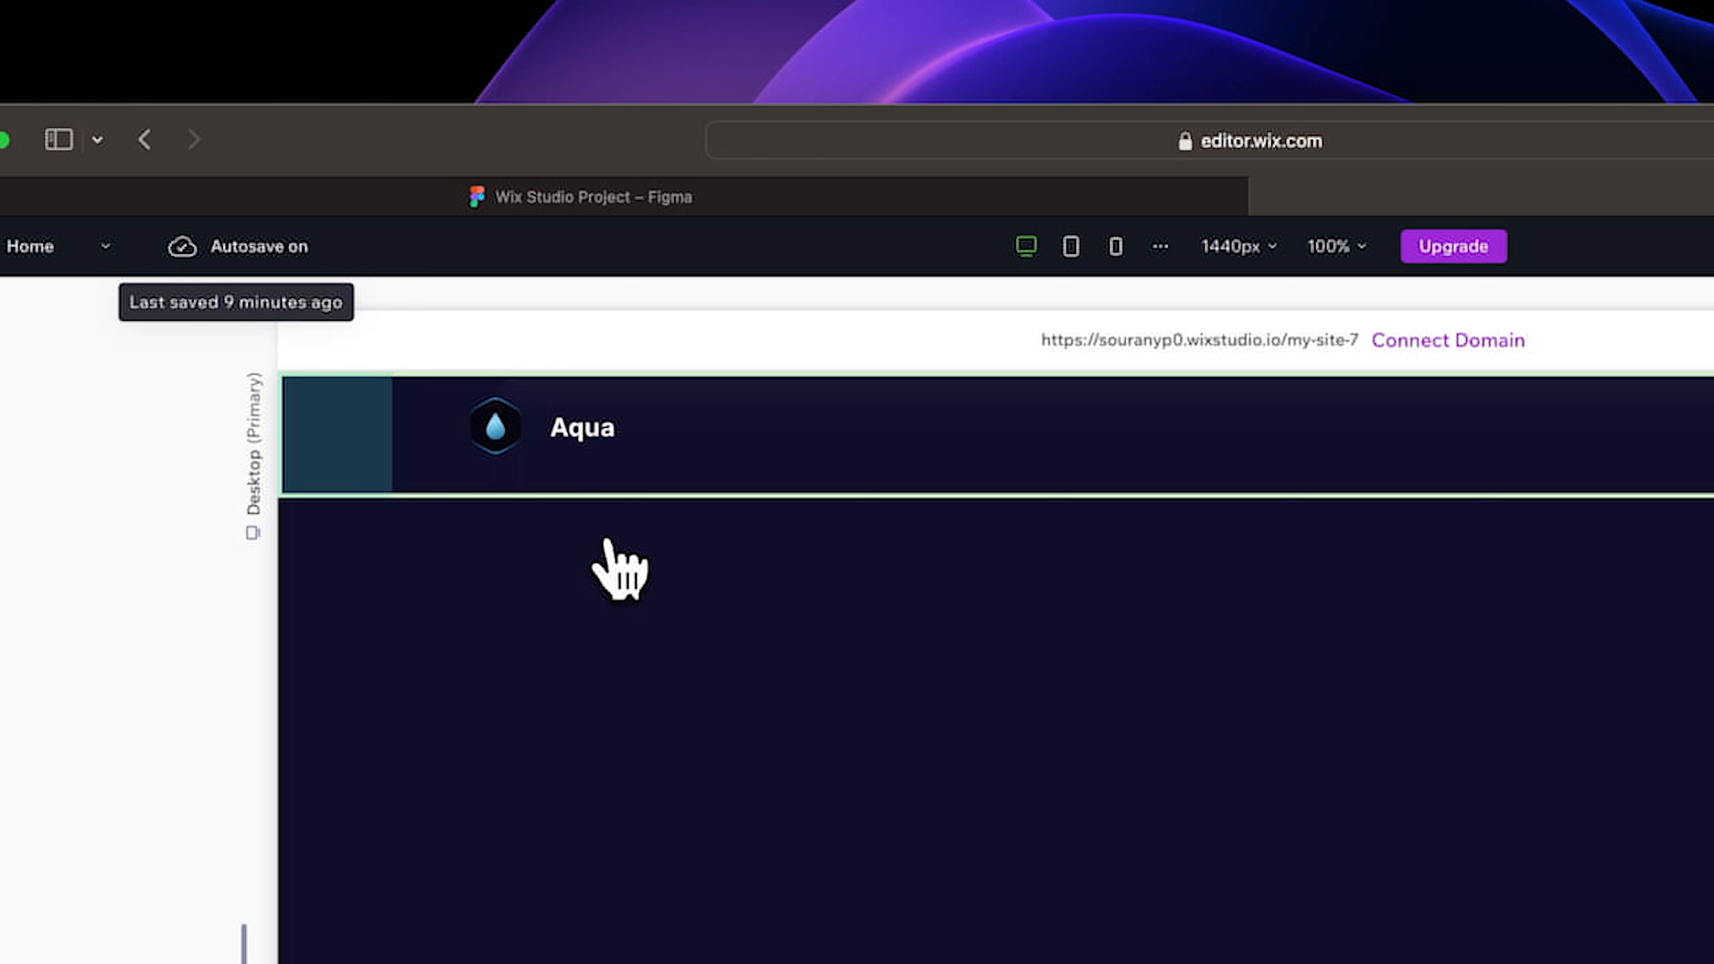Switch to tablet breakpoint view icon
1714x964 pixels.
pyautogui.click(x=1071, y=246)
